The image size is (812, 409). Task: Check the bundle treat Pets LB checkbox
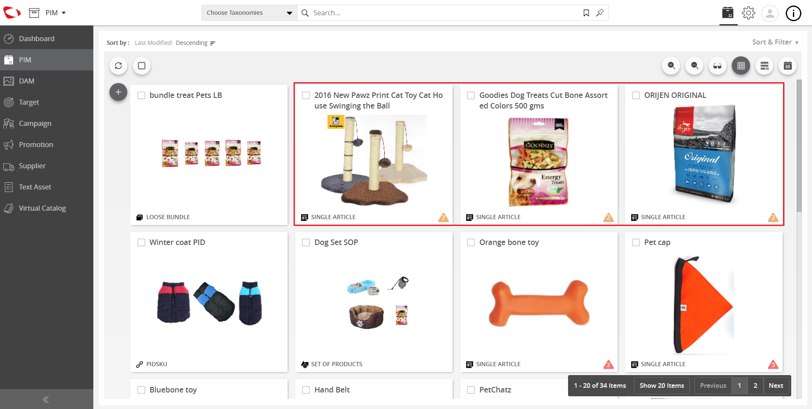141,95
